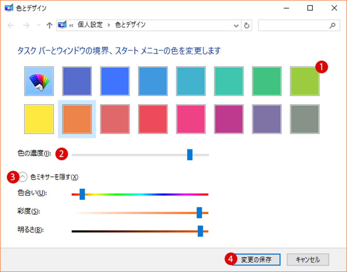The image size is (347, 272).
Task: Select the automatic color palette swatch
Action: pos(39,81)
